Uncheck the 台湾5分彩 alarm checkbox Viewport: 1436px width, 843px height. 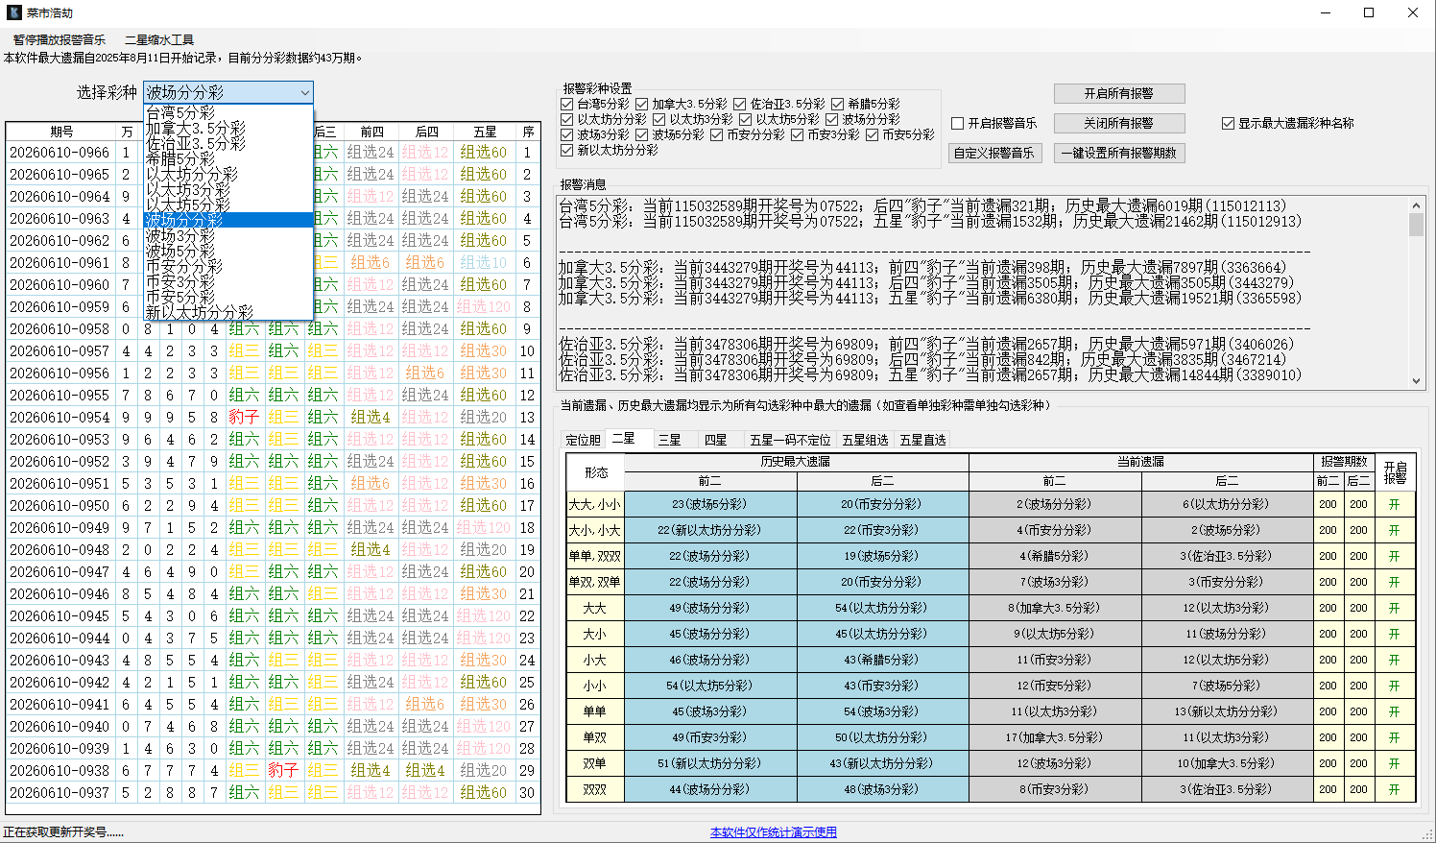[x=567, y=104]
